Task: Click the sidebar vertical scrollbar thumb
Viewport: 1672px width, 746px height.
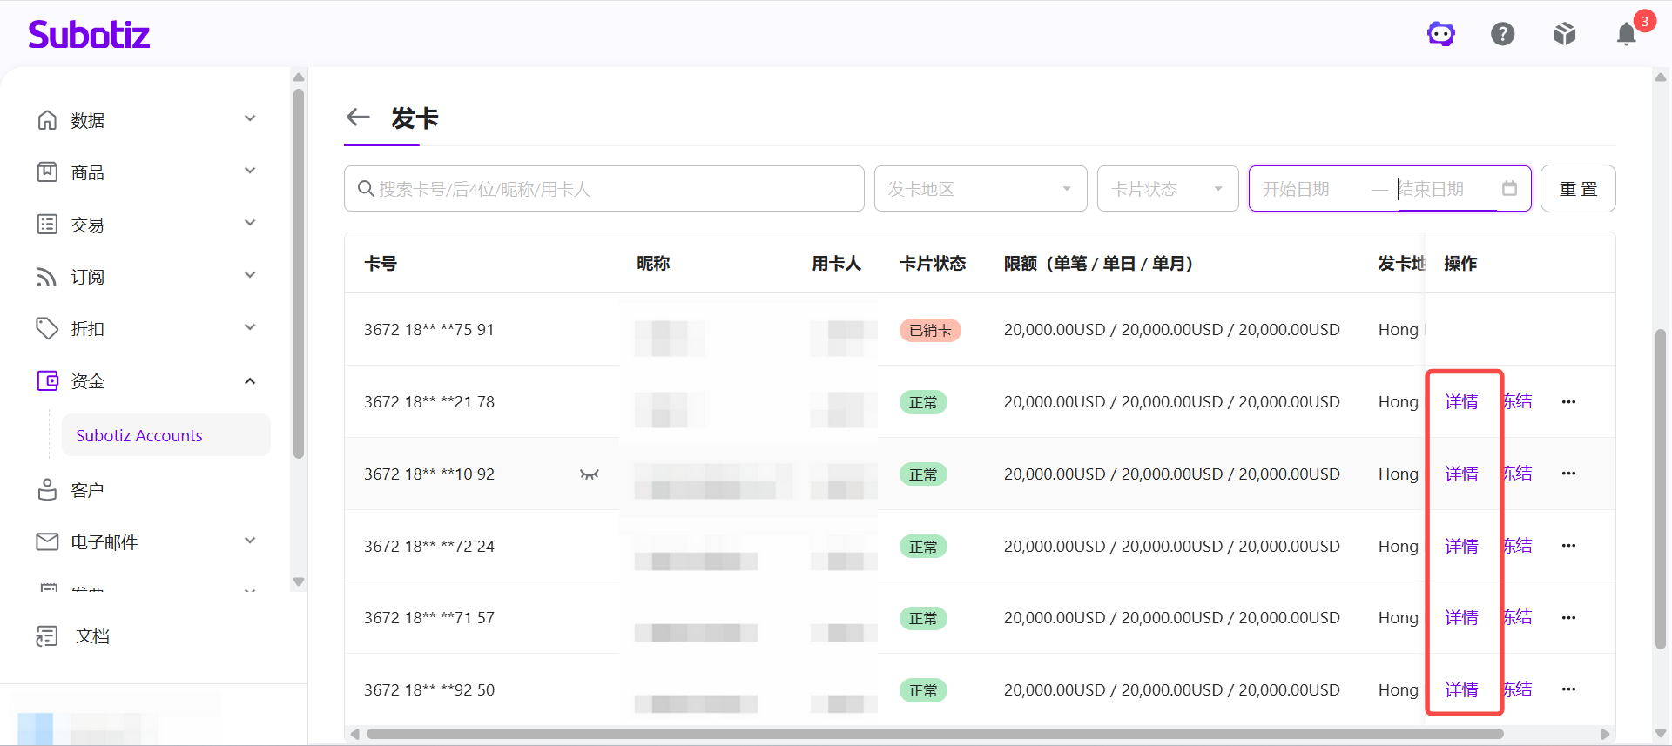Action: point(299,273)
